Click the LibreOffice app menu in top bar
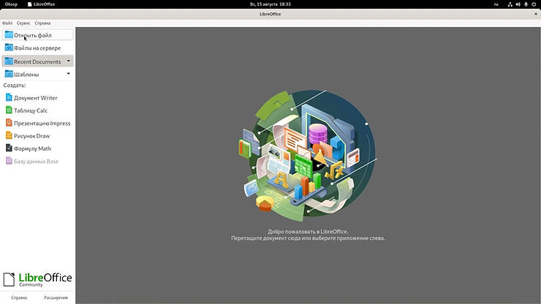This screenshot has width=541, height=304. click(41, 4)
